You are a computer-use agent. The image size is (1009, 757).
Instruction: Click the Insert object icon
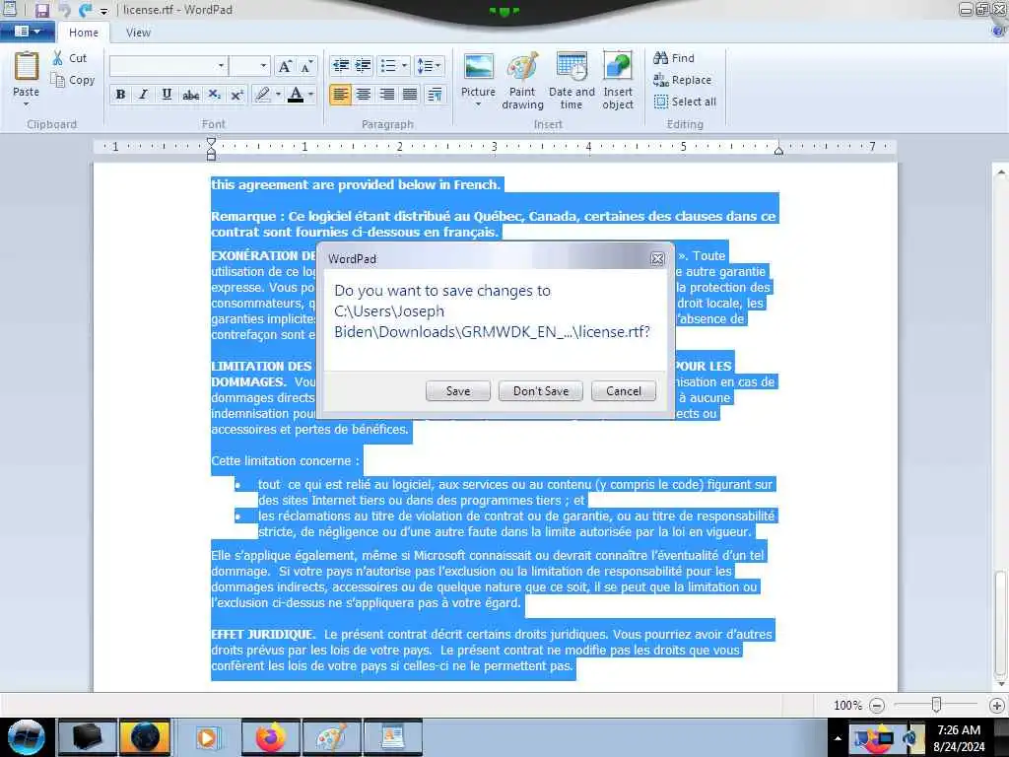pyautogui.click(x=617, y=67)
